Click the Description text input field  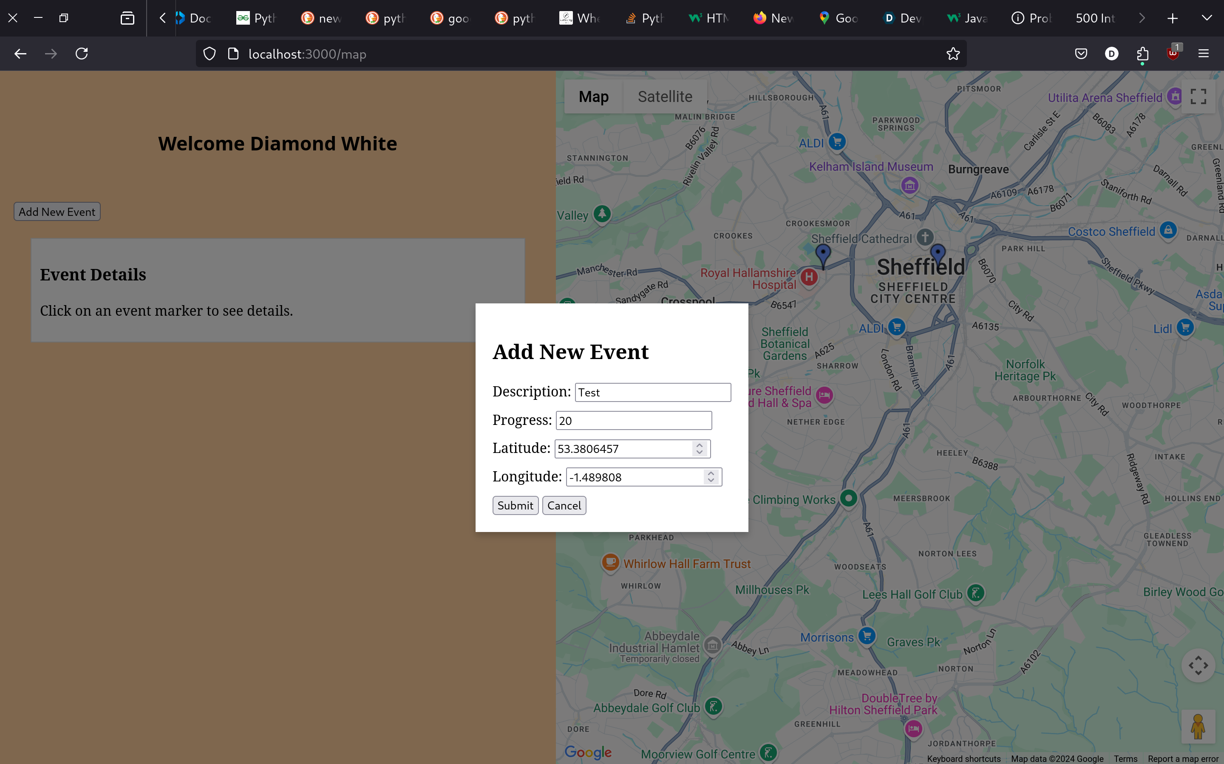(652, 393)
